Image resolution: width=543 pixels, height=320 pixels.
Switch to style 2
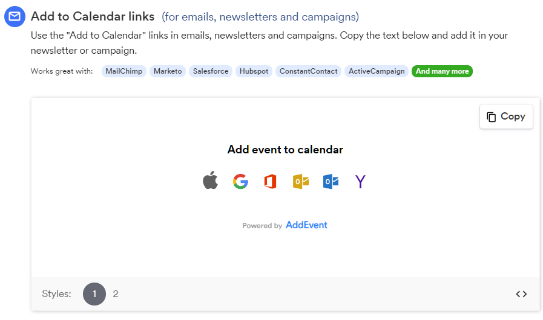pyautogui.click(x=116, y=294)
